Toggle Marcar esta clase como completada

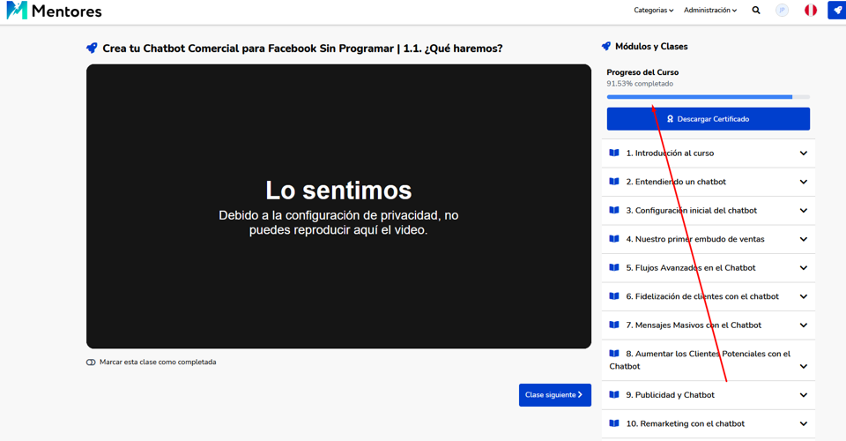[x=91, y=363]
